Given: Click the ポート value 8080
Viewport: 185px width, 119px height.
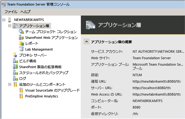Looking at the screenshot, I should (137, 107).
